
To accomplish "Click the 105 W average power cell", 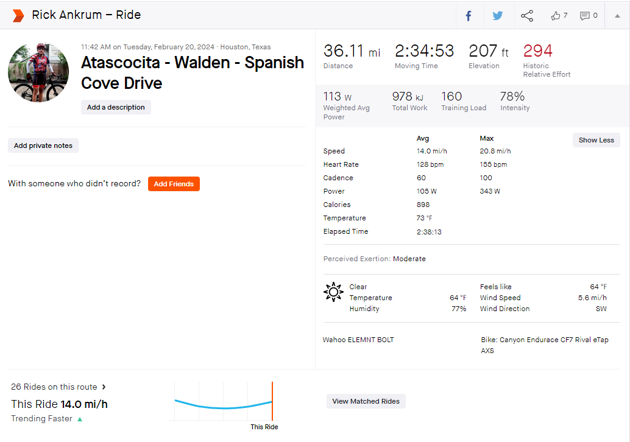I will 426,191.
